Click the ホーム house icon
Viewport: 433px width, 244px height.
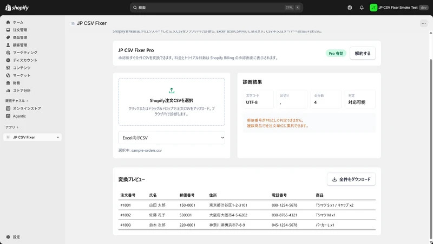pos(8,22)
